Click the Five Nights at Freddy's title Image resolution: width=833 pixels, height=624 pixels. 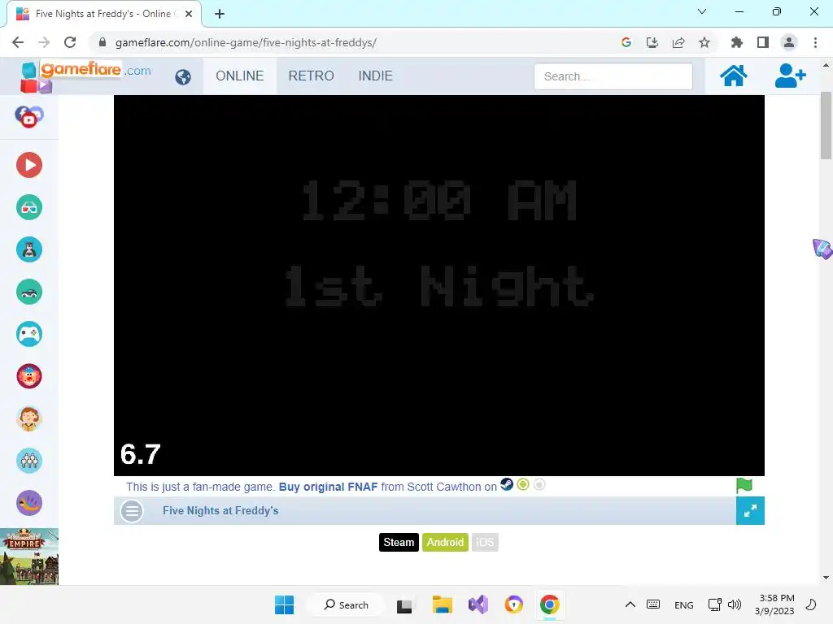[220, 510]
